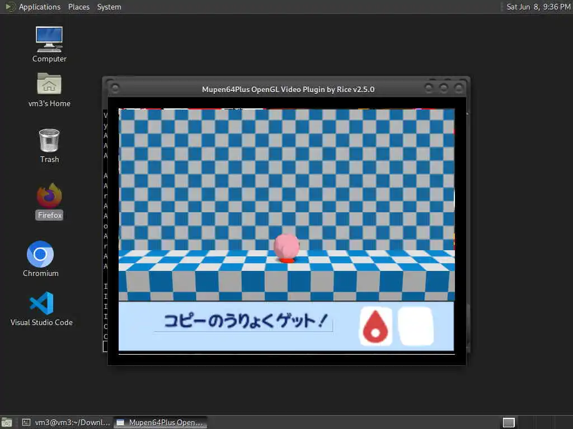
Task: Launch Visual Studio Code from desktop
Action: coord(41,308)
